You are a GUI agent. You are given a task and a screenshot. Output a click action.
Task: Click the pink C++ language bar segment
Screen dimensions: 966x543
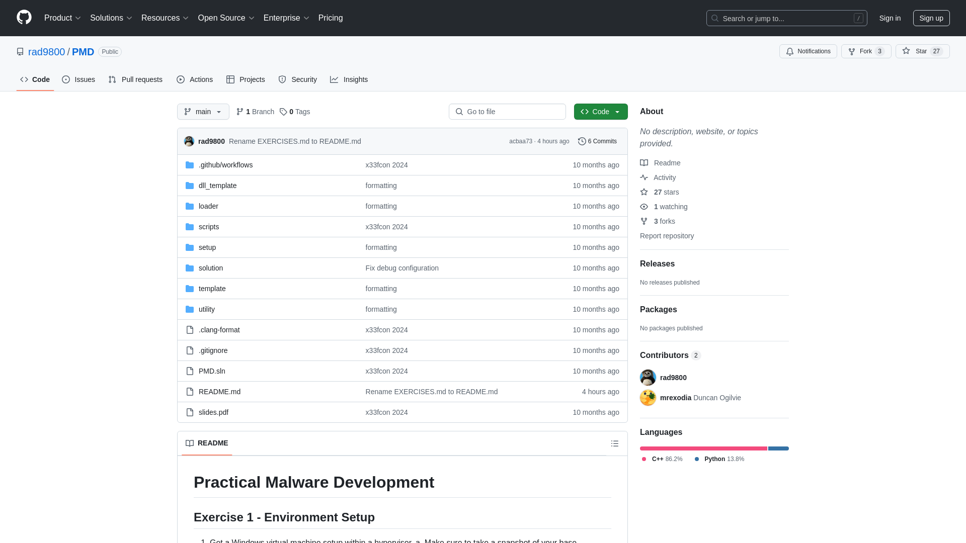point(703,448)
